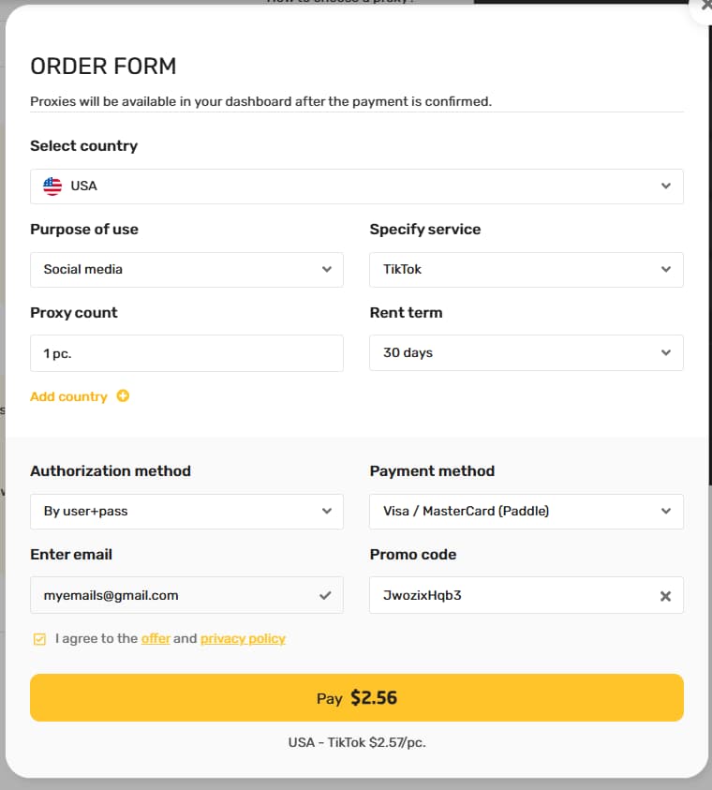Open the Purpose of use dropdown
The width and height of the screenshot is (712, 790).
pyautogui.click(x=186, y=270)
